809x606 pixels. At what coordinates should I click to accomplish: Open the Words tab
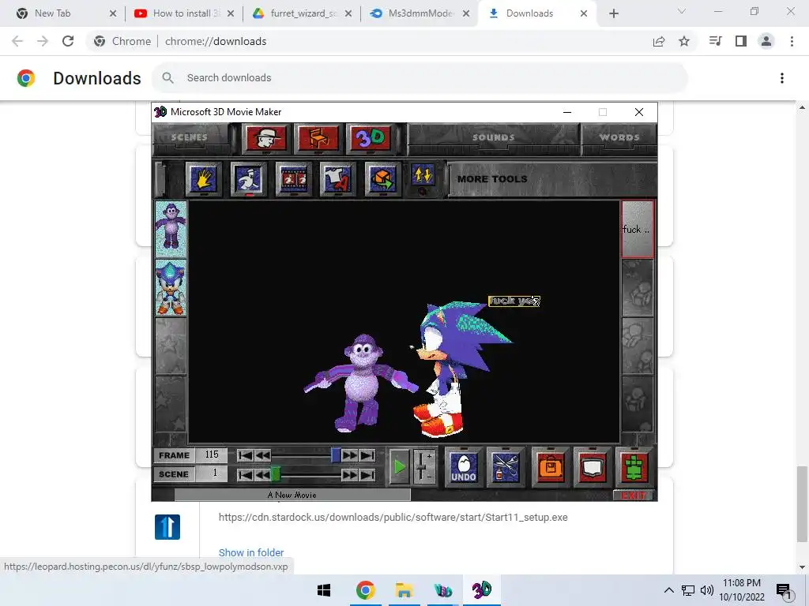619,137
